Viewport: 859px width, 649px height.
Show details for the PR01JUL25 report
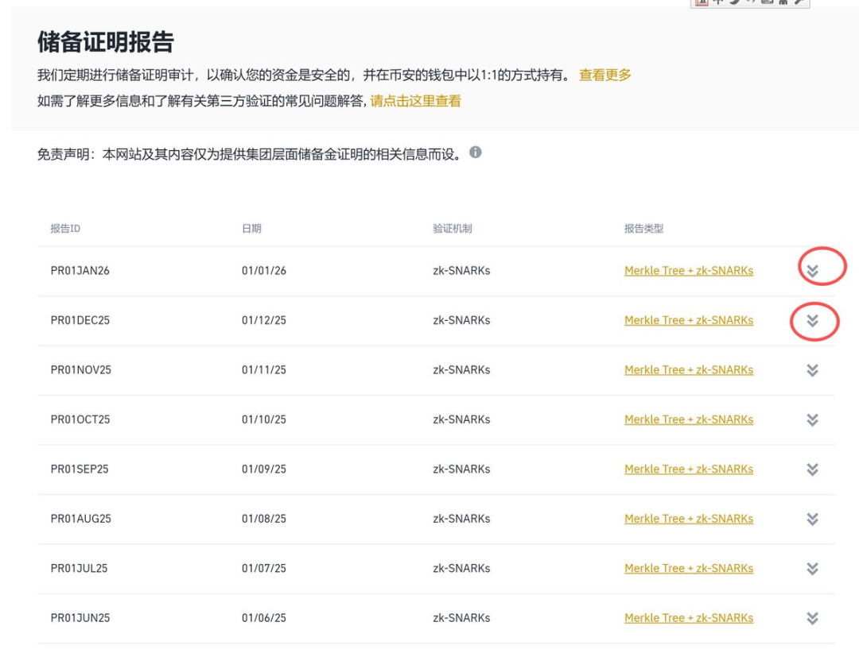coord(812,569)
